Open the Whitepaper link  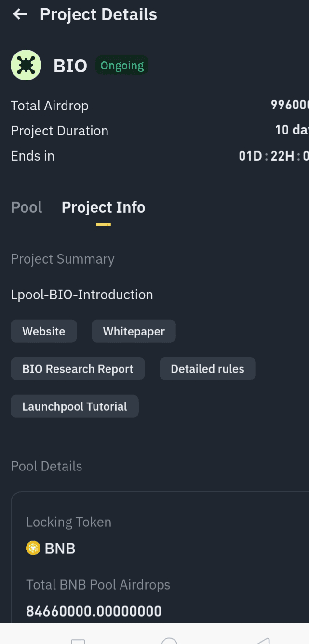point(134,331)
